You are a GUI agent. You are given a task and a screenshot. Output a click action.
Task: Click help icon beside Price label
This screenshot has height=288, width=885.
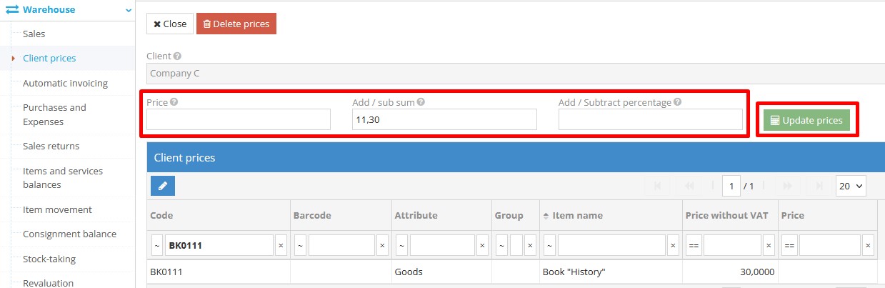(x=174, y=102)
